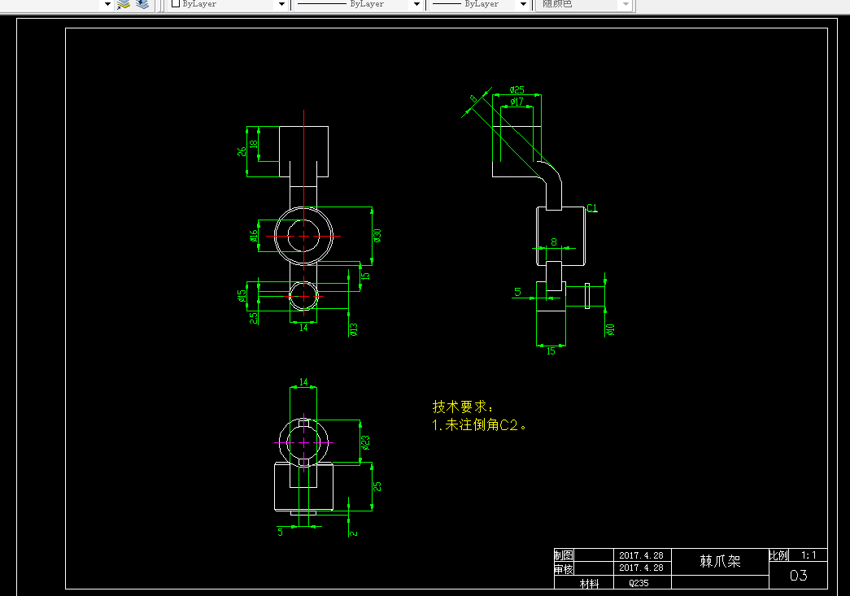The height and width of the screenshot is (596, 850).
Task: Select the Ø13 dimension text
Action: pos(354,329)
